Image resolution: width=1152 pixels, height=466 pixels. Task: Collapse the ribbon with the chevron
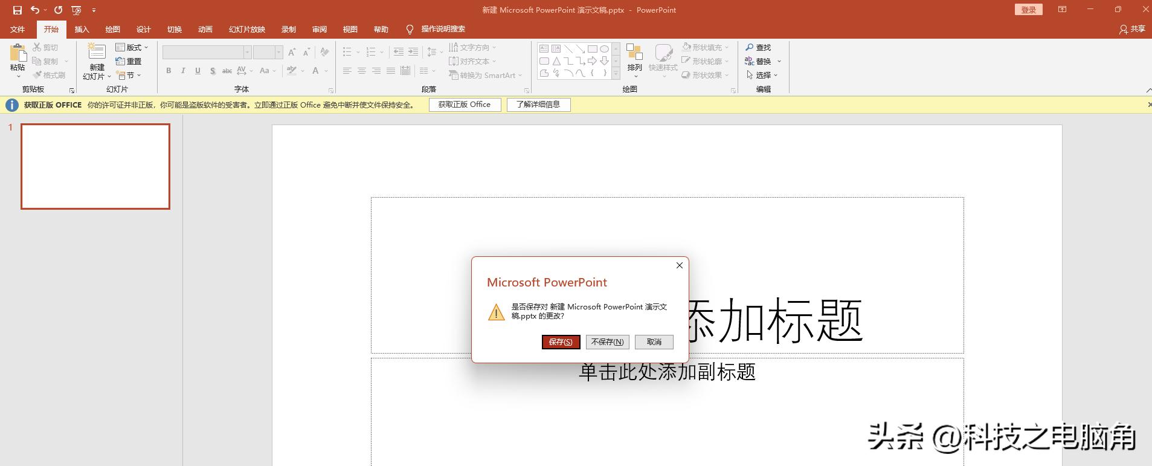coord(1148,90)
